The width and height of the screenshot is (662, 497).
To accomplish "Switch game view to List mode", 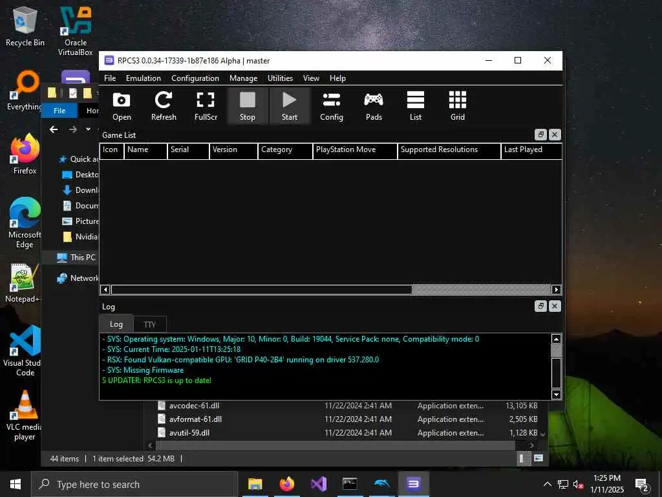I will coord(416,106).
